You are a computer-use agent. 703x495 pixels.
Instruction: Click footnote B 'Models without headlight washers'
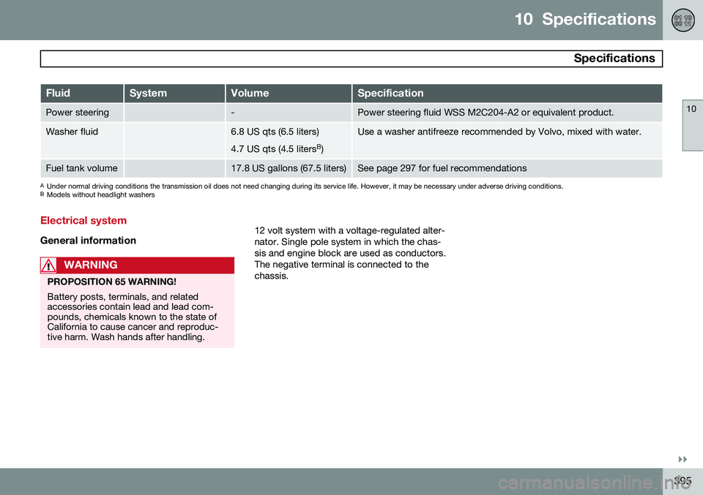point(97,194)
